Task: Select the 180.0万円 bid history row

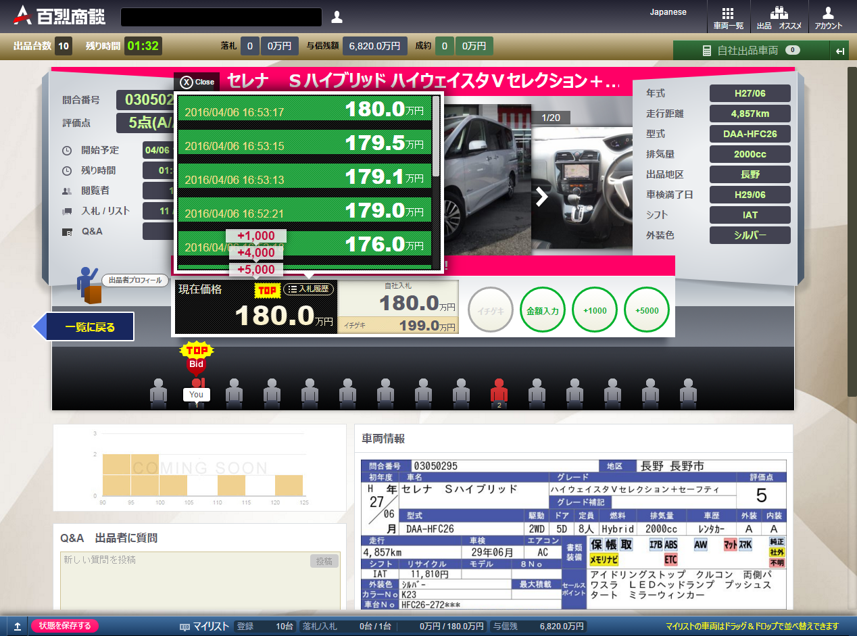Action: click(x=304, y=108)
